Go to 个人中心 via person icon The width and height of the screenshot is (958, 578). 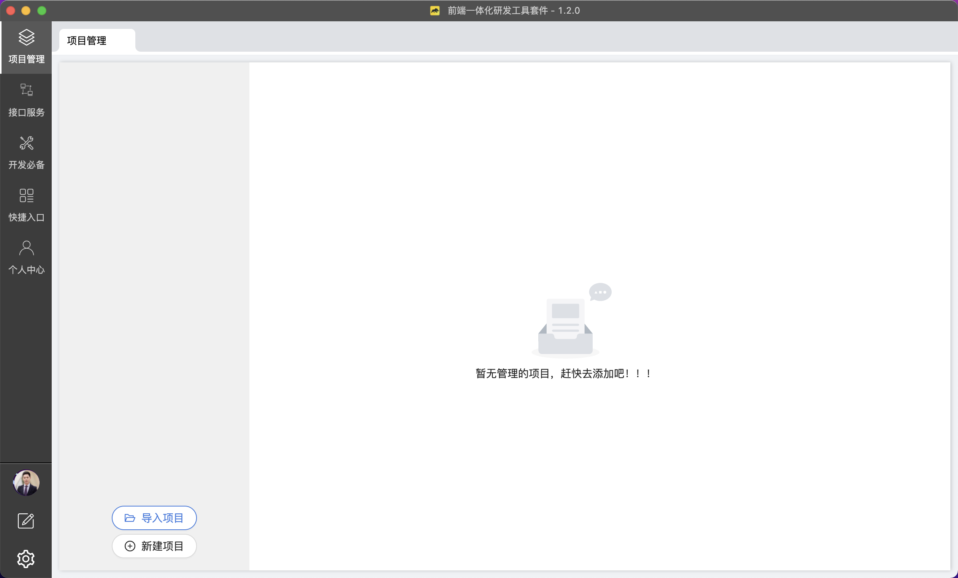coord(27,248)
